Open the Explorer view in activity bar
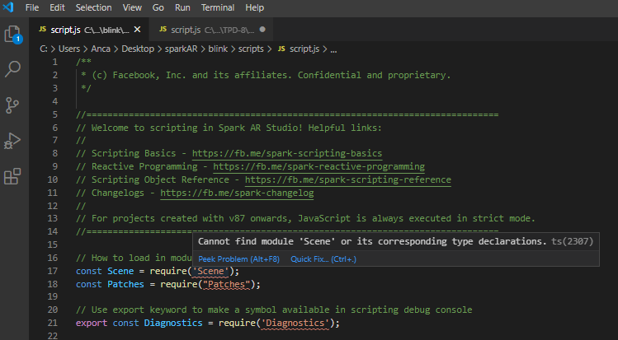 tap(13, 35)
